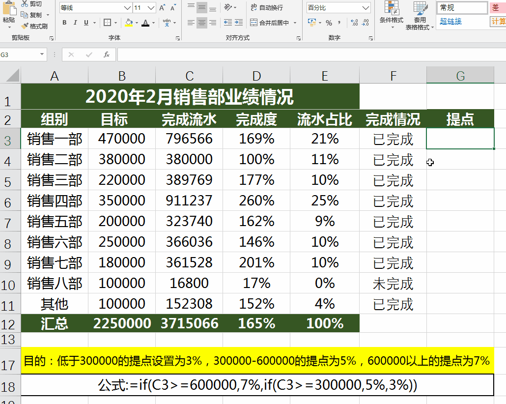The height and width of the screenshot is (404, 506).
Task: Click the phonetic guide wén icon
Action: coord(167,23)
